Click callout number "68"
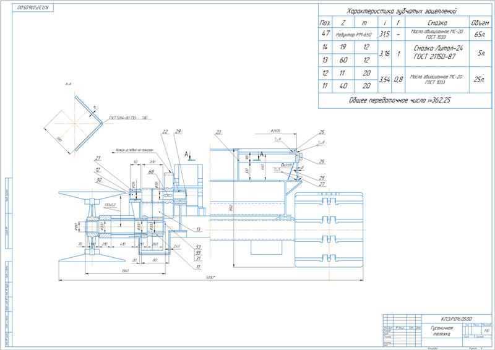 (x=151, y=172)
